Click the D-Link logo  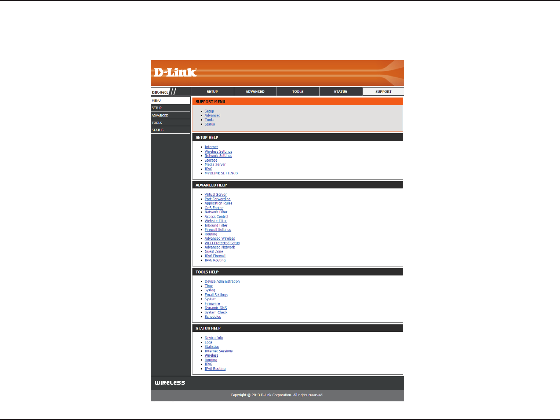click(175, 72)
